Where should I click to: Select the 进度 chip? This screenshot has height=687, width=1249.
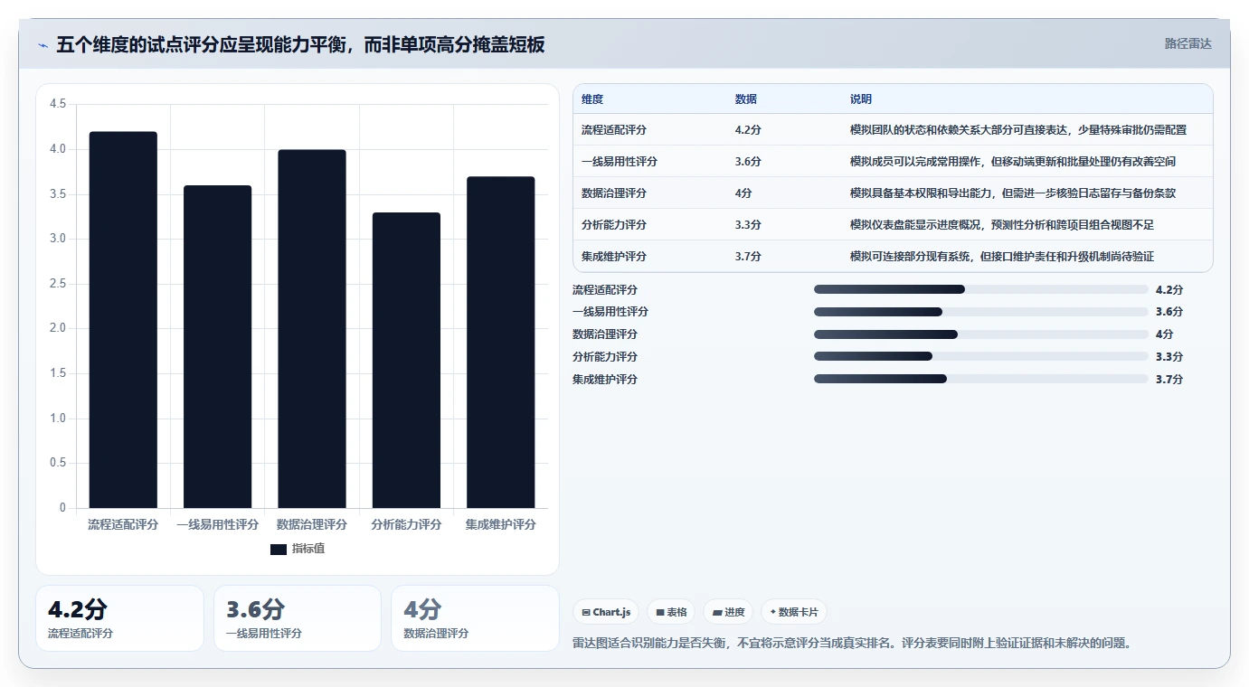pyautogui.click(x=728, y=612)
